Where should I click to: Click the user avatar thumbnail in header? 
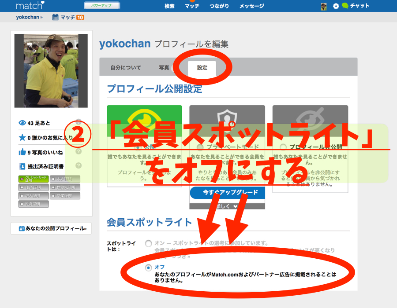point(324,7)
